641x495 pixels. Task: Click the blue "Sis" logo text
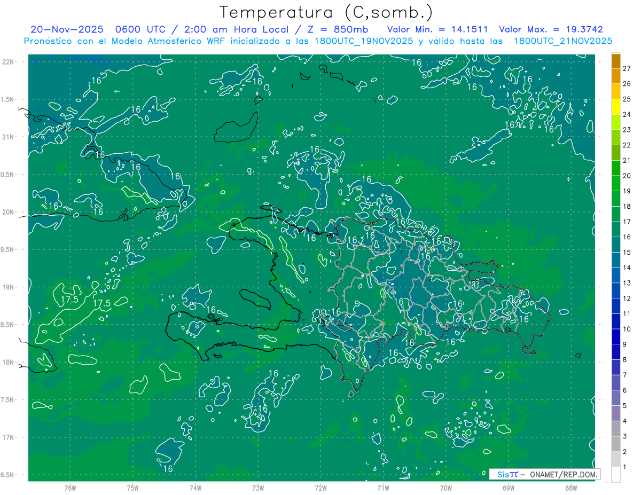[504, 474]
